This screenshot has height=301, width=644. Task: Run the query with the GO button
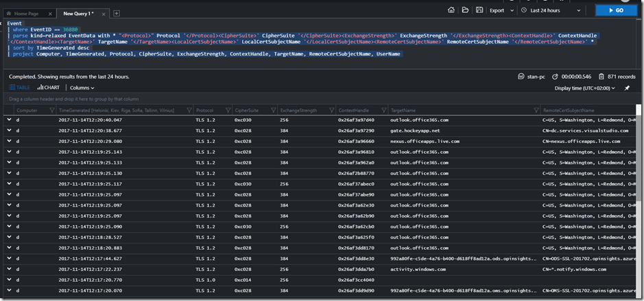pos(617,11)
